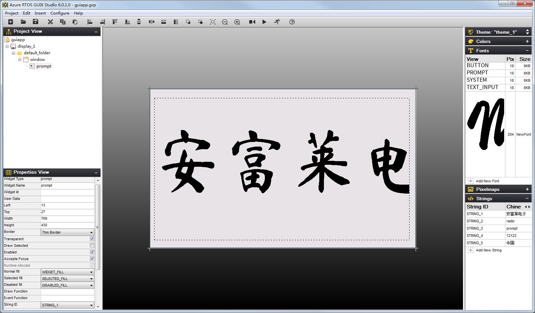
Task: Open the Insert menu
Action: pyautogui.click(x=40, y=13)
